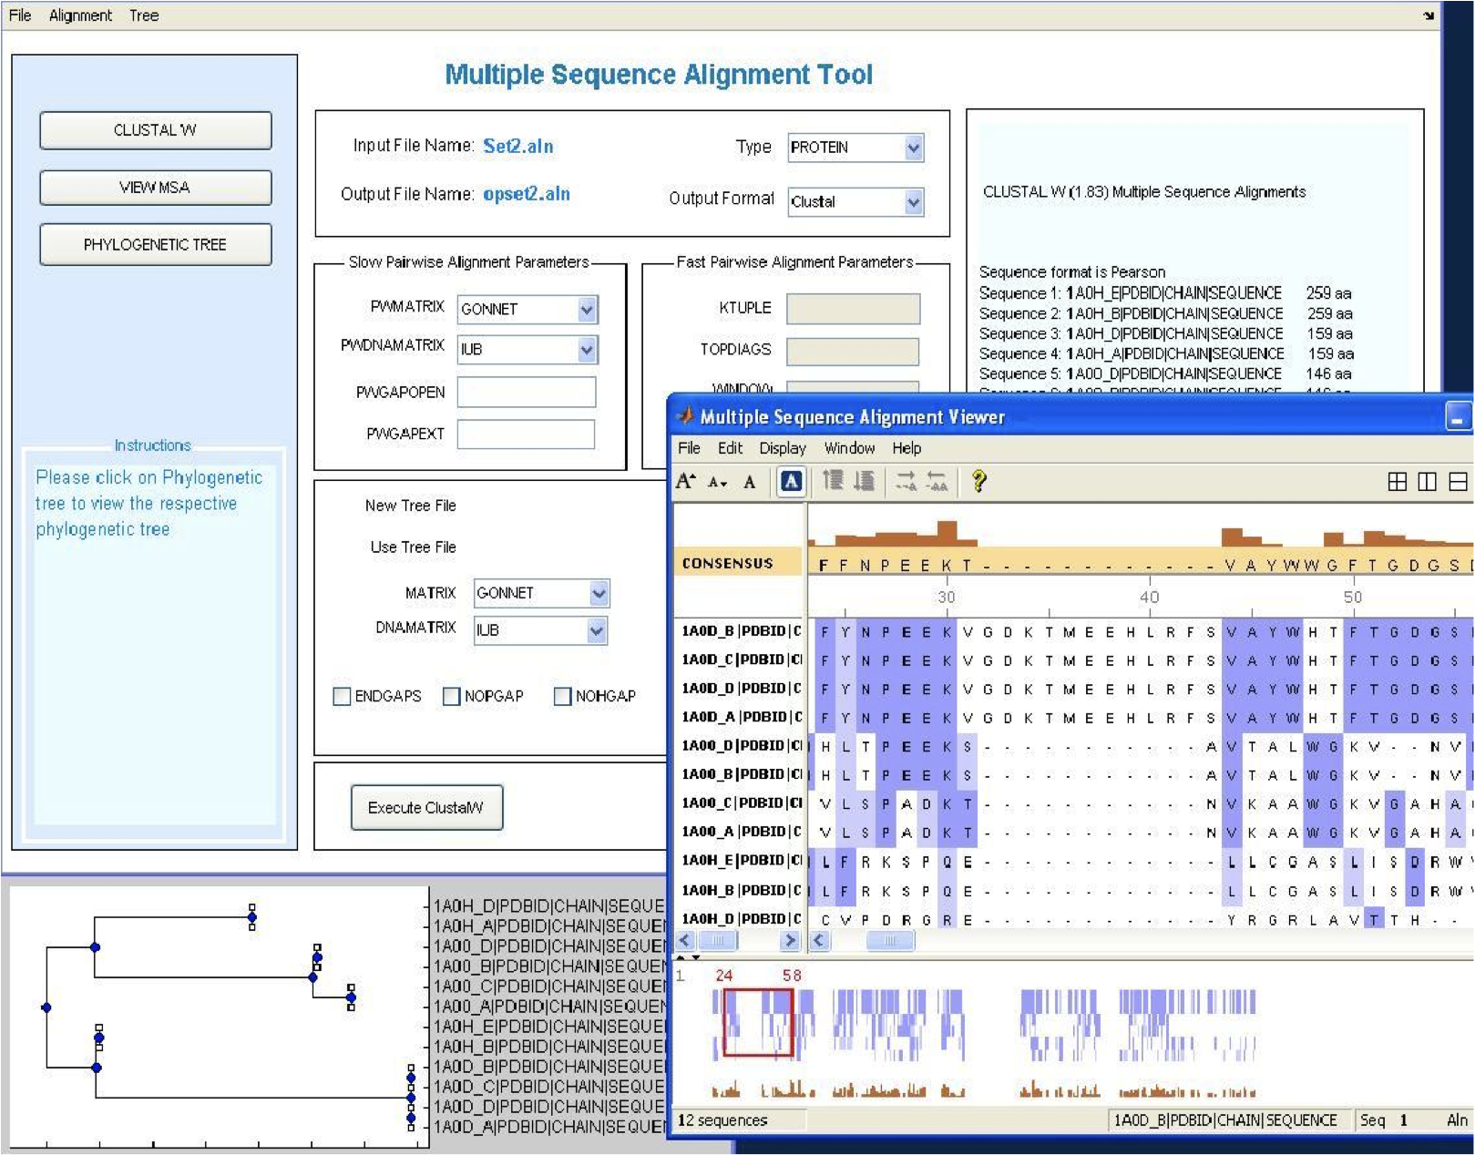Open the viewer's Display menu
The image size is (1475, 1155).
[783, 448]
